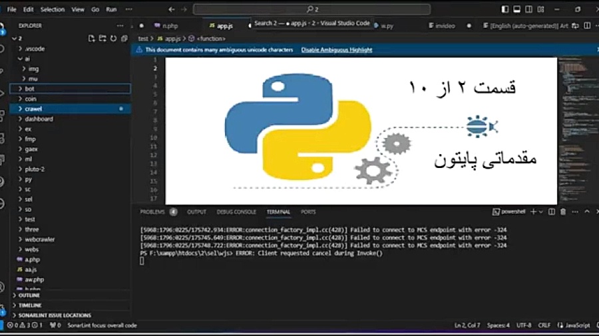Open the aa.js file
599x336 pixels.
click(x=70, y=270)
